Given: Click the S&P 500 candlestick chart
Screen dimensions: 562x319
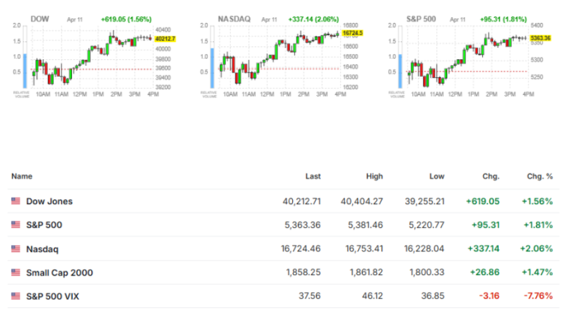Looking at the screenshot, I should tap(467, 57).
